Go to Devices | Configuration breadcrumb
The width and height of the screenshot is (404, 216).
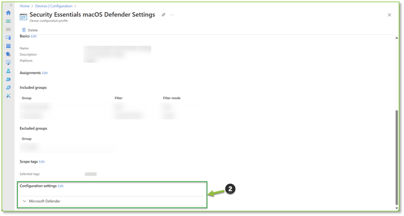(54, 6)
